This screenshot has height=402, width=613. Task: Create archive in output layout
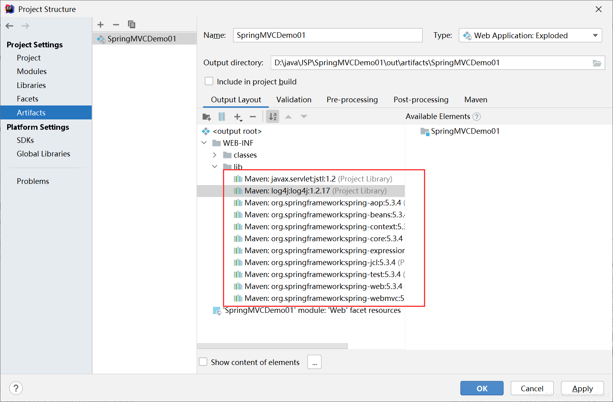(222, 117)
